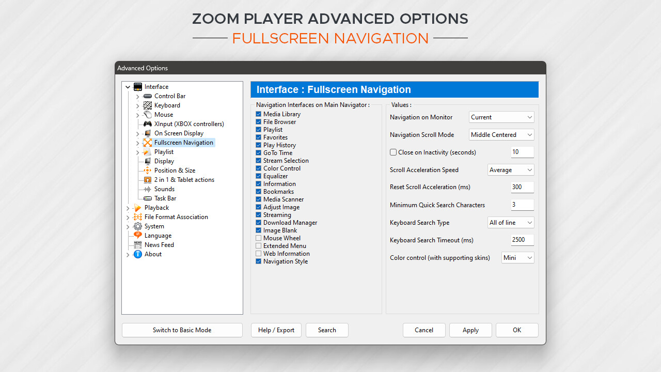Click Switch to Basic Mode button

click(x=182, y=330)
